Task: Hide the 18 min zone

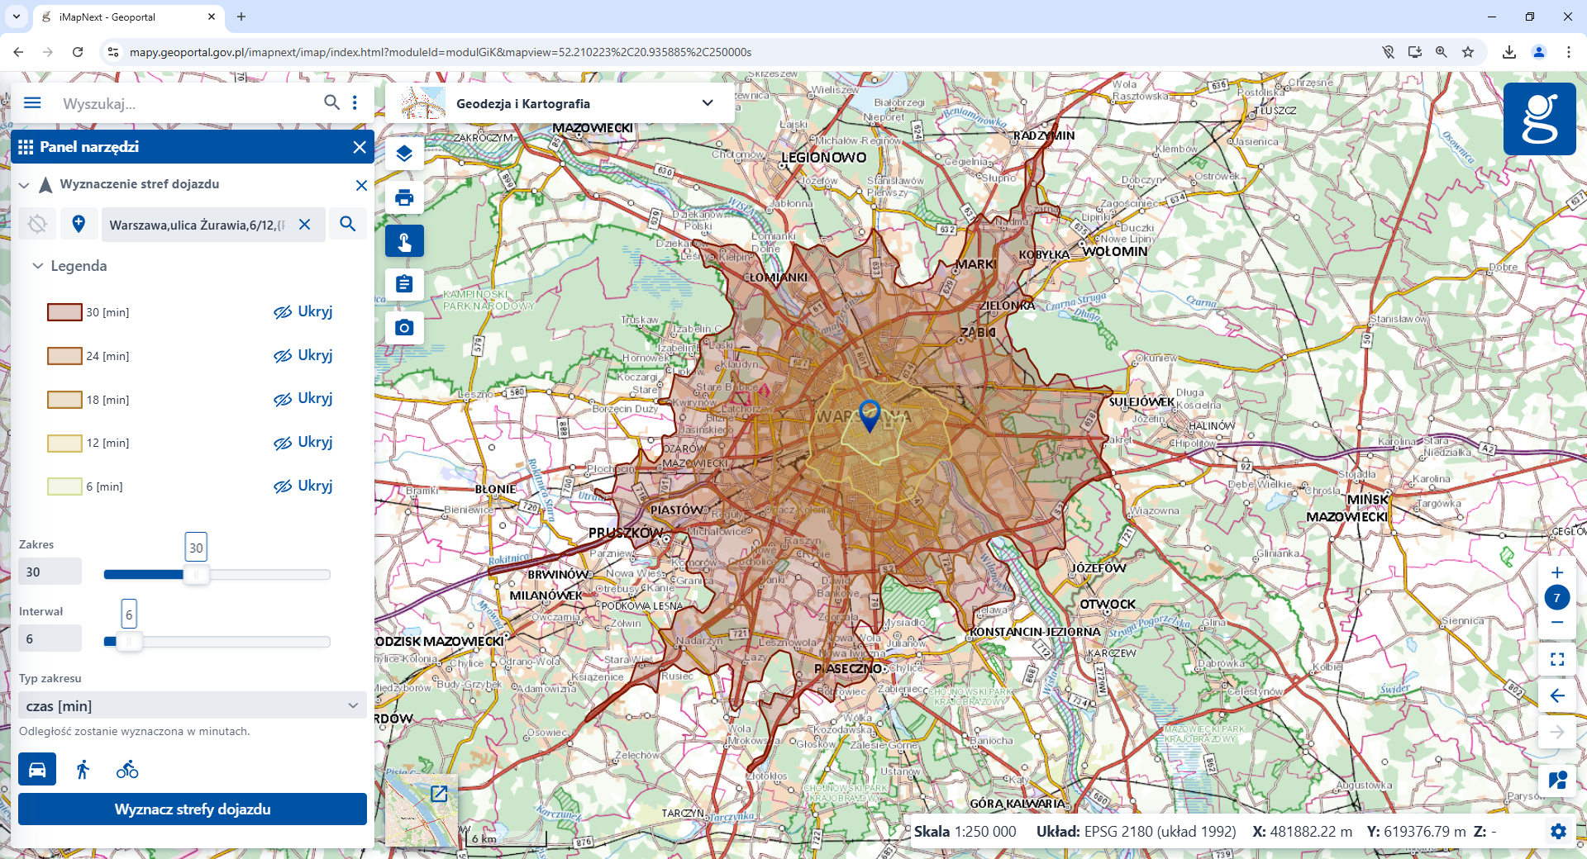Action: (303, 399)
